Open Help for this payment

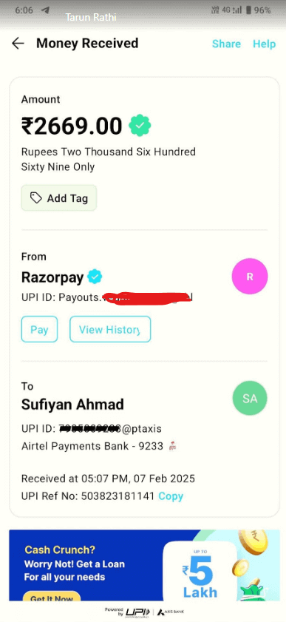265,44
